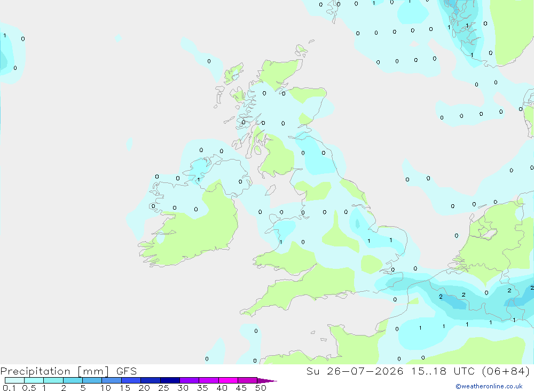Select the purple swatch between 30 and 35

[190, 380]
